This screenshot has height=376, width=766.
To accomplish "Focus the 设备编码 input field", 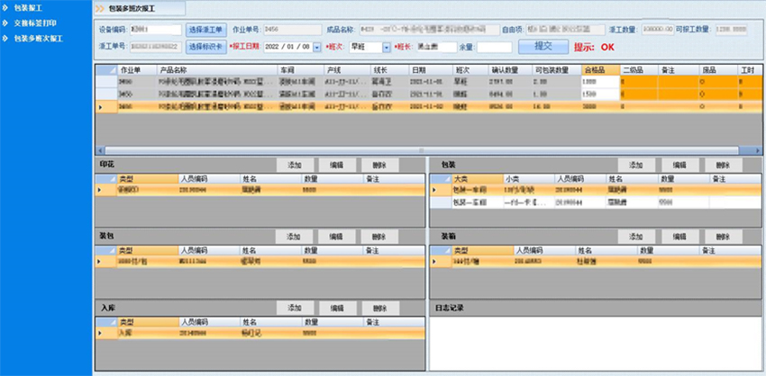I will coord(156,30).
